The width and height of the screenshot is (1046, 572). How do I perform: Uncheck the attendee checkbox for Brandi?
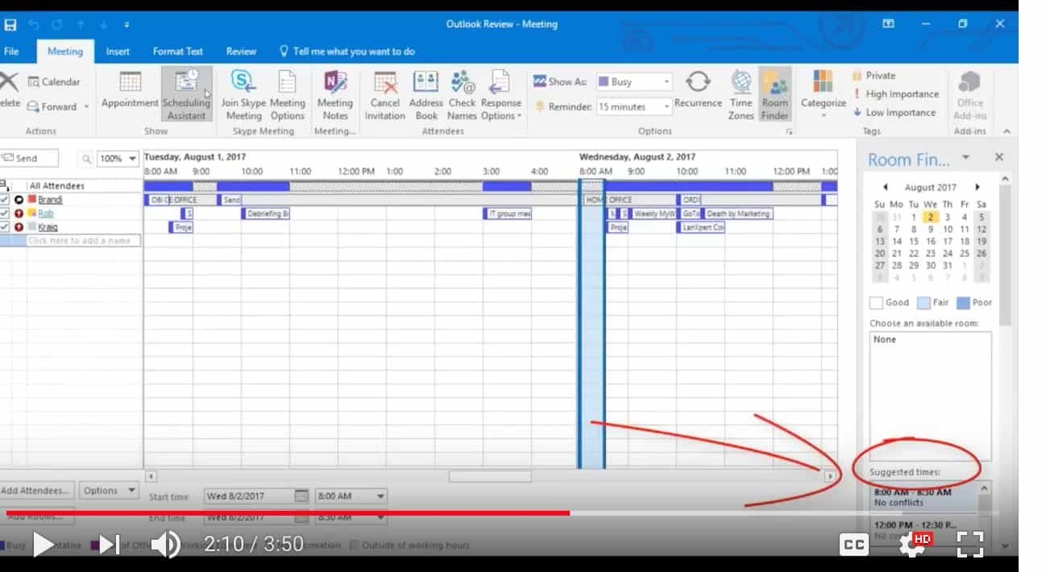tap(5, 199)
